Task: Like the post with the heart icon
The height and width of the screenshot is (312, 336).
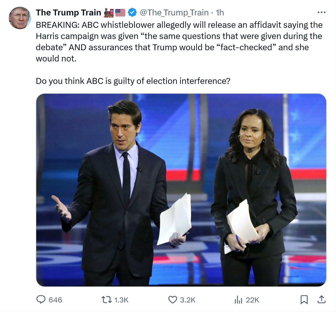Action: click(x=172, y=300)
